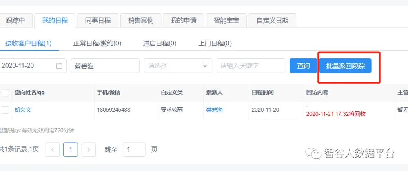Click the next page arrow icon
This screenshot has height=171, width=408.
click(89, 149)
